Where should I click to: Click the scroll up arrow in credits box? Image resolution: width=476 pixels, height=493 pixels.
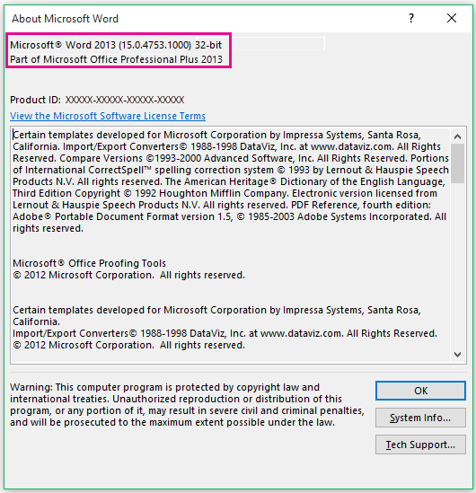click(457, 136)
